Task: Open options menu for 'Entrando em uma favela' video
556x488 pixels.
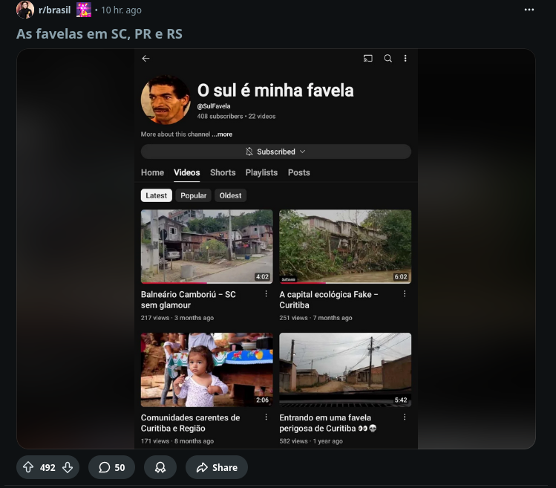Action: (x=405, y=417)
